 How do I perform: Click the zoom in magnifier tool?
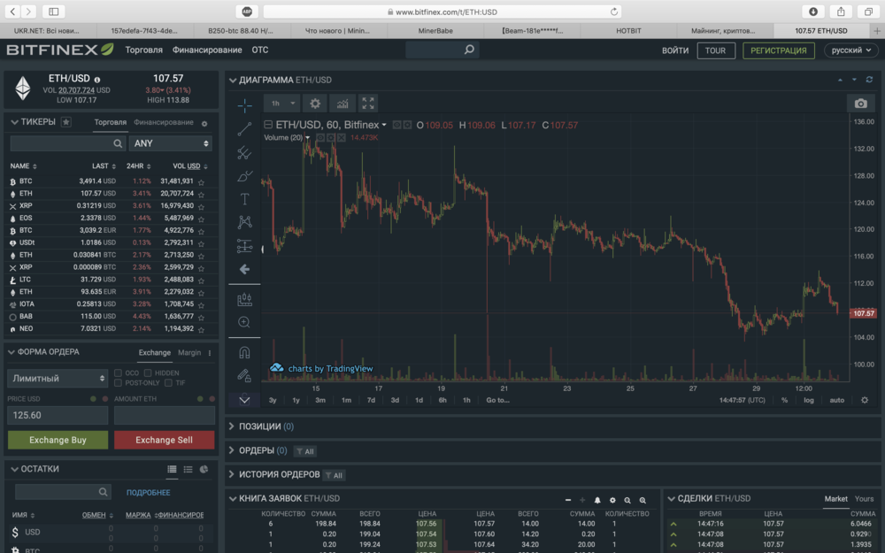(244, 323)
